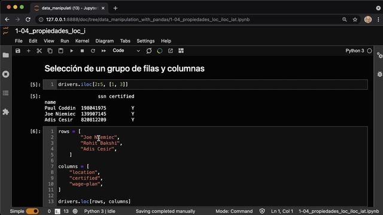
Task: Open the running terminals and kernels sidebar icon
Action: click(5, 74)
